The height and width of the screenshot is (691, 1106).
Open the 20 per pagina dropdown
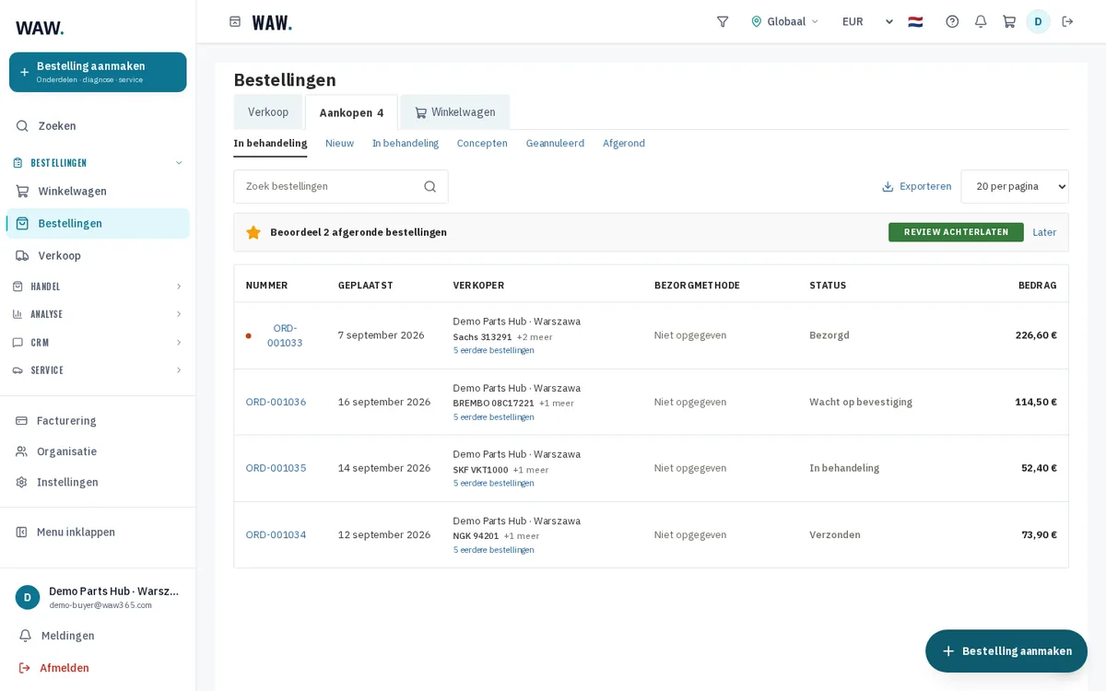(1015, 186)
